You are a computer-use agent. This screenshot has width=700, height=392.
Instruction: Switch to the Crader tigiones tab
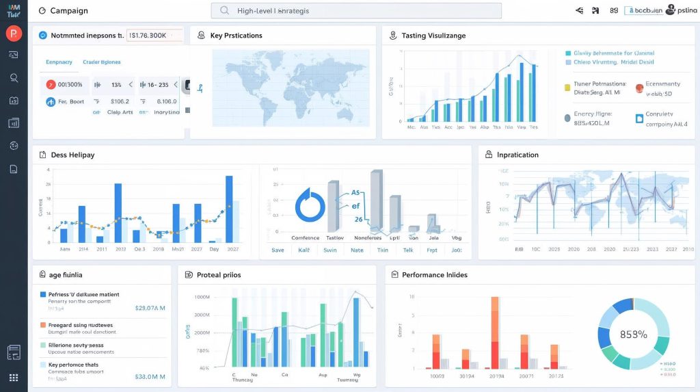(101, 62)
